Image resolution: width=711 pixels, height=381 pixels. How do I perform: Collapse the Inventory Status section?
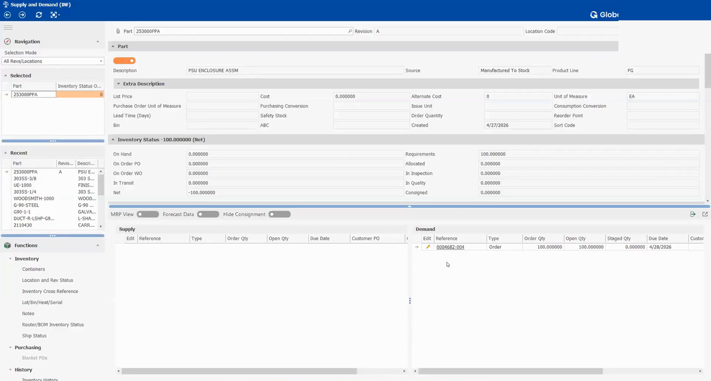point(113,140)
